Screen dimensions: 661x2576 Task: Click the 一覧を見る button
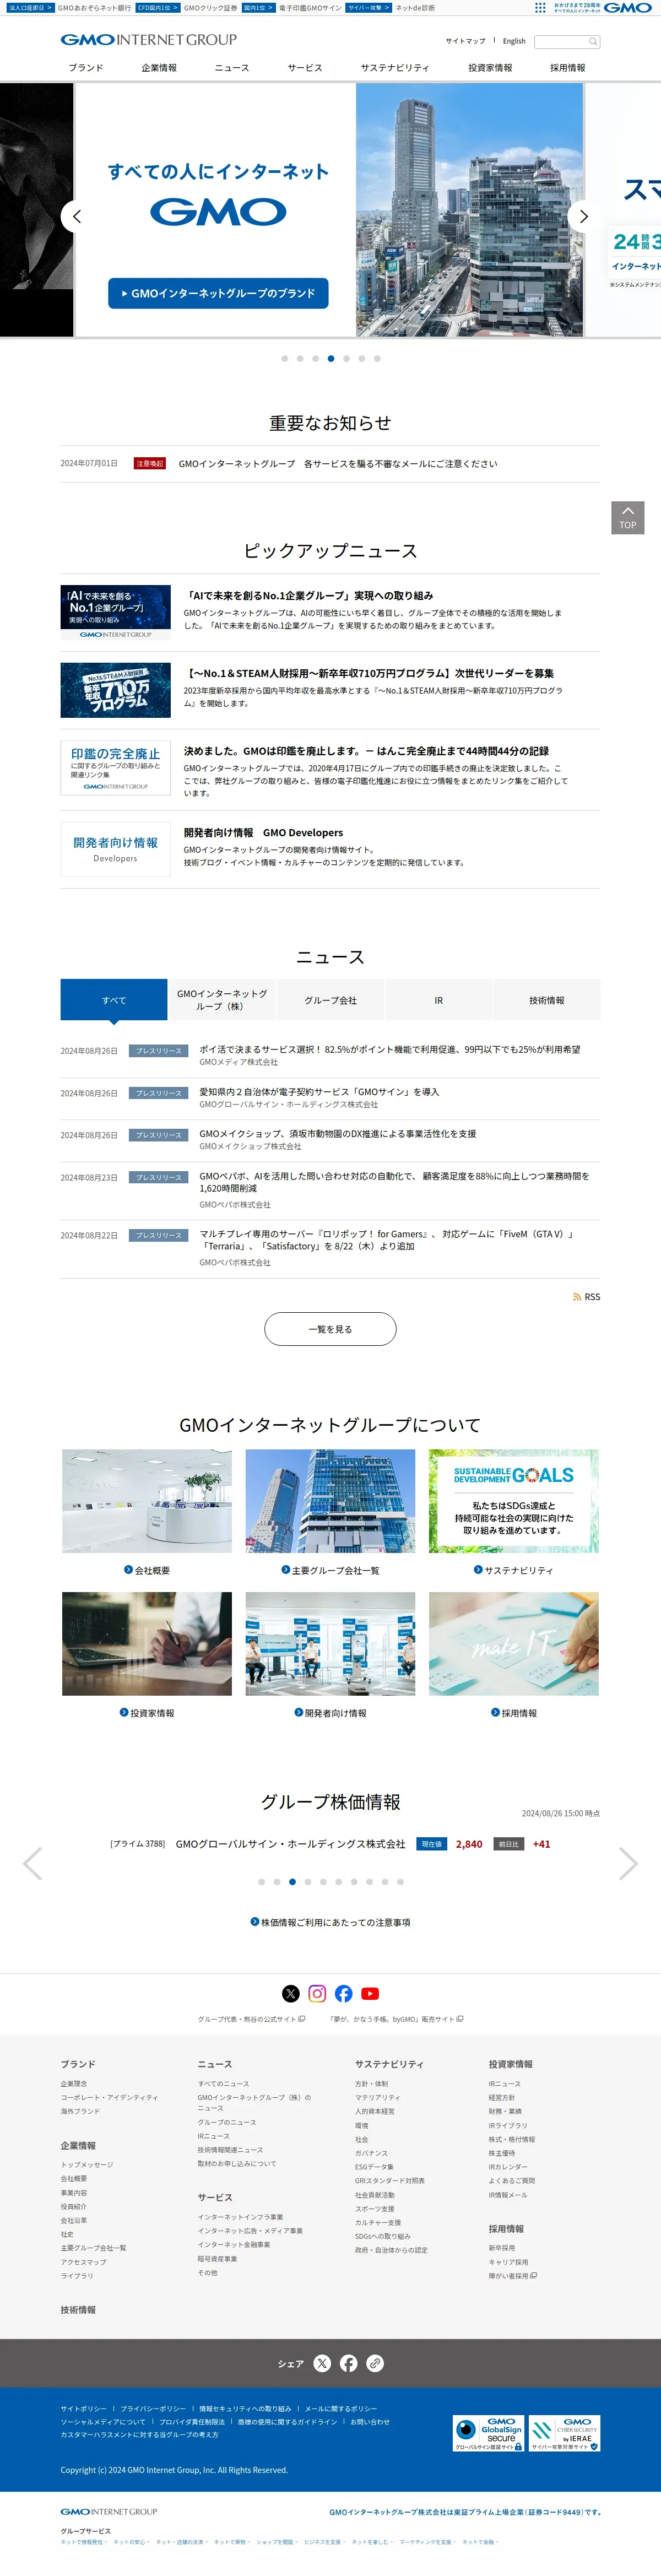[330, 1329]
